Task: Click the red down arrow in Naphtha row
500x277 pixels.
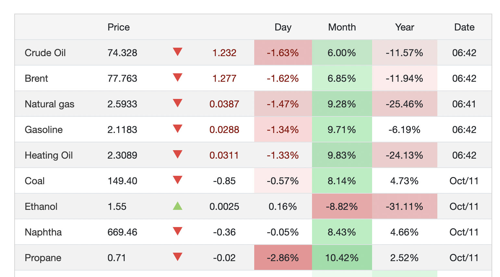Action: click(178, 231)
